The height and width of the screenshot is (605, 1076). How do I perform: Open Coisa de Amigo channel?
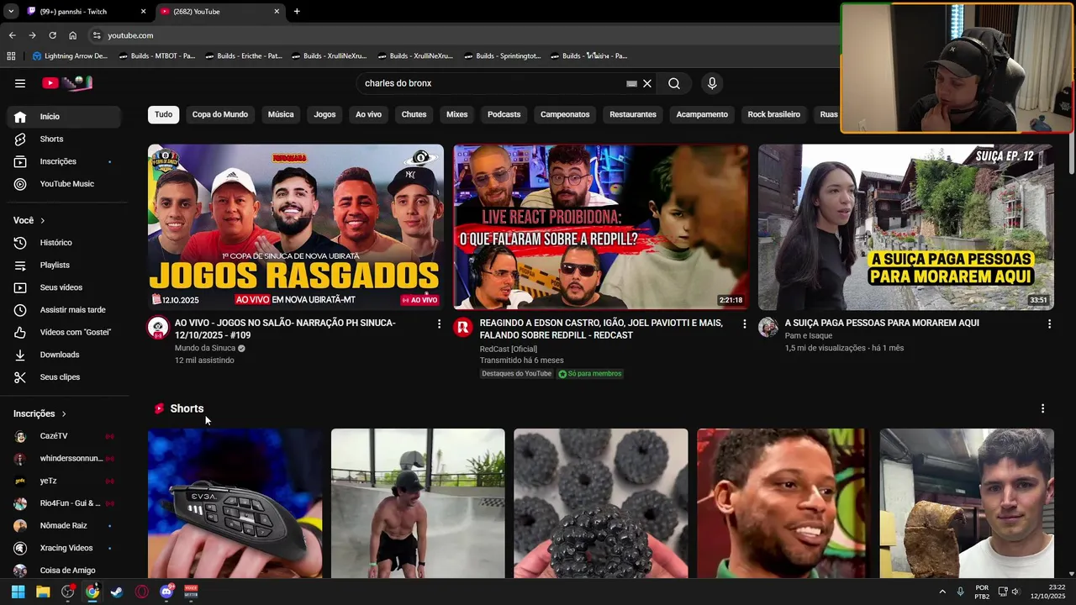[x=65, y=571]
